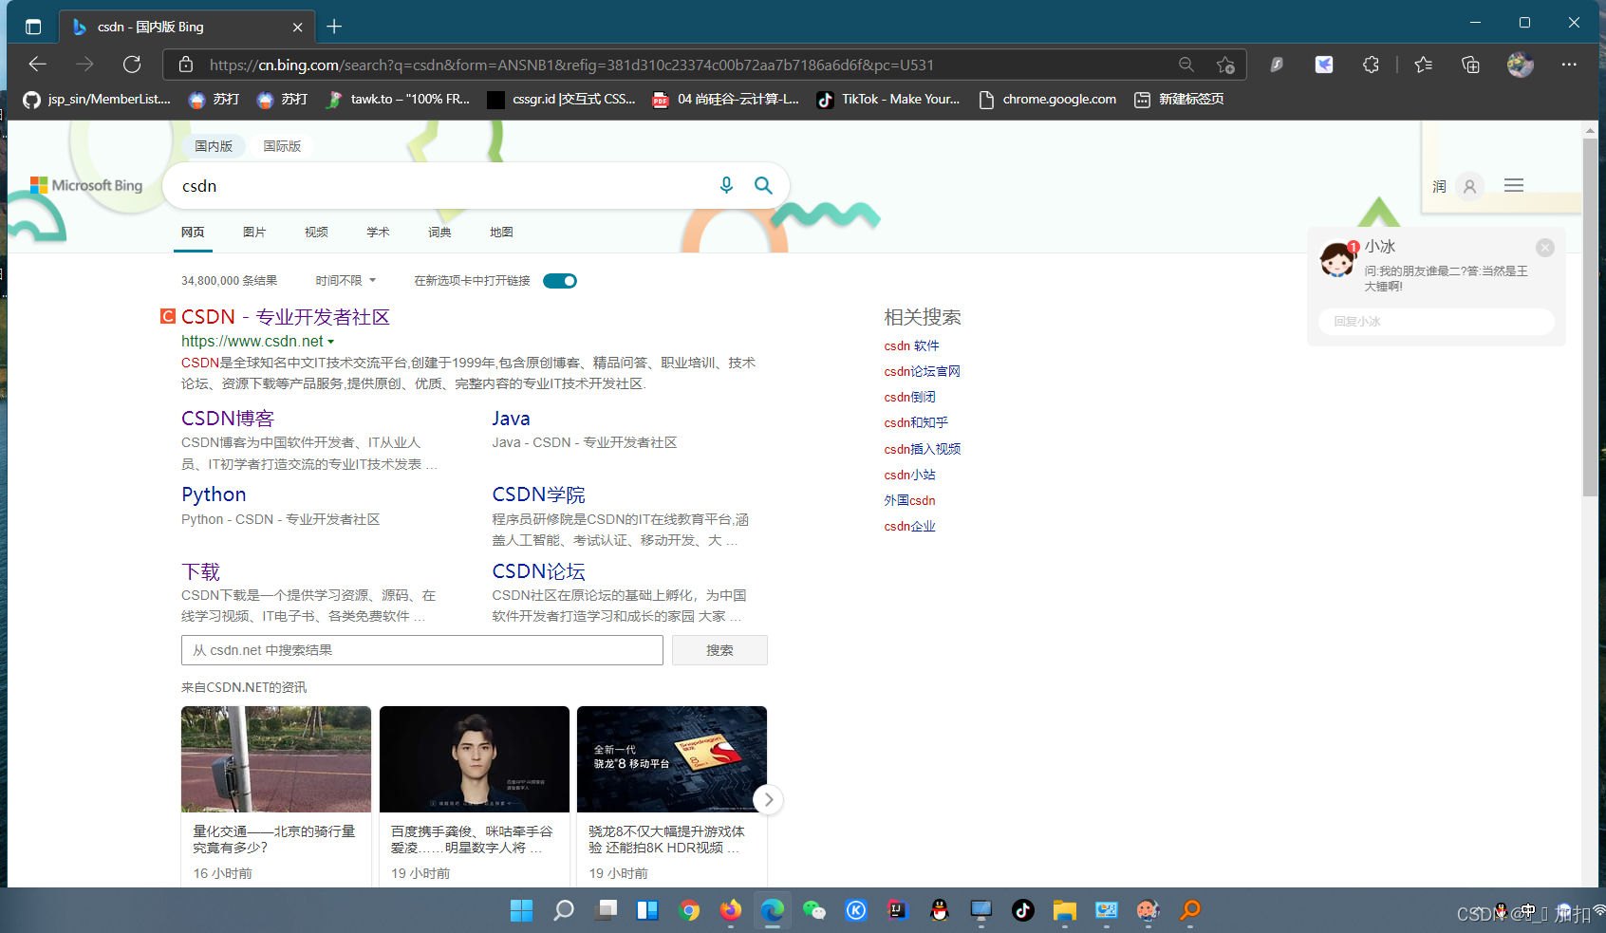Image resolution: width=1606 pixels, height=933 pixels.
Task: Open the Python sitelink
Action: 214,494
